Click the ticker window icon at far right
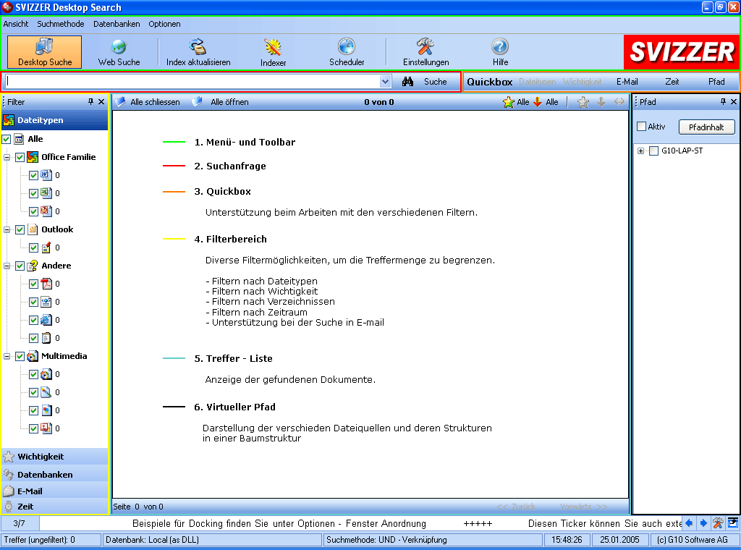 point(733,522)
